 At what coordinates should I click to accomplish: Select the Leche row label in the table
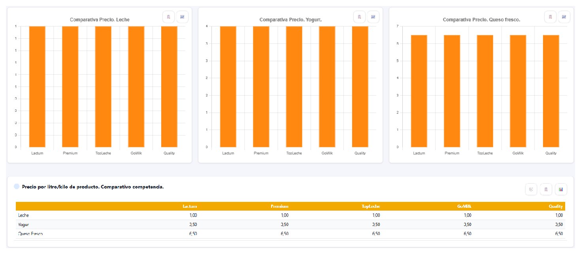point(23,215)
